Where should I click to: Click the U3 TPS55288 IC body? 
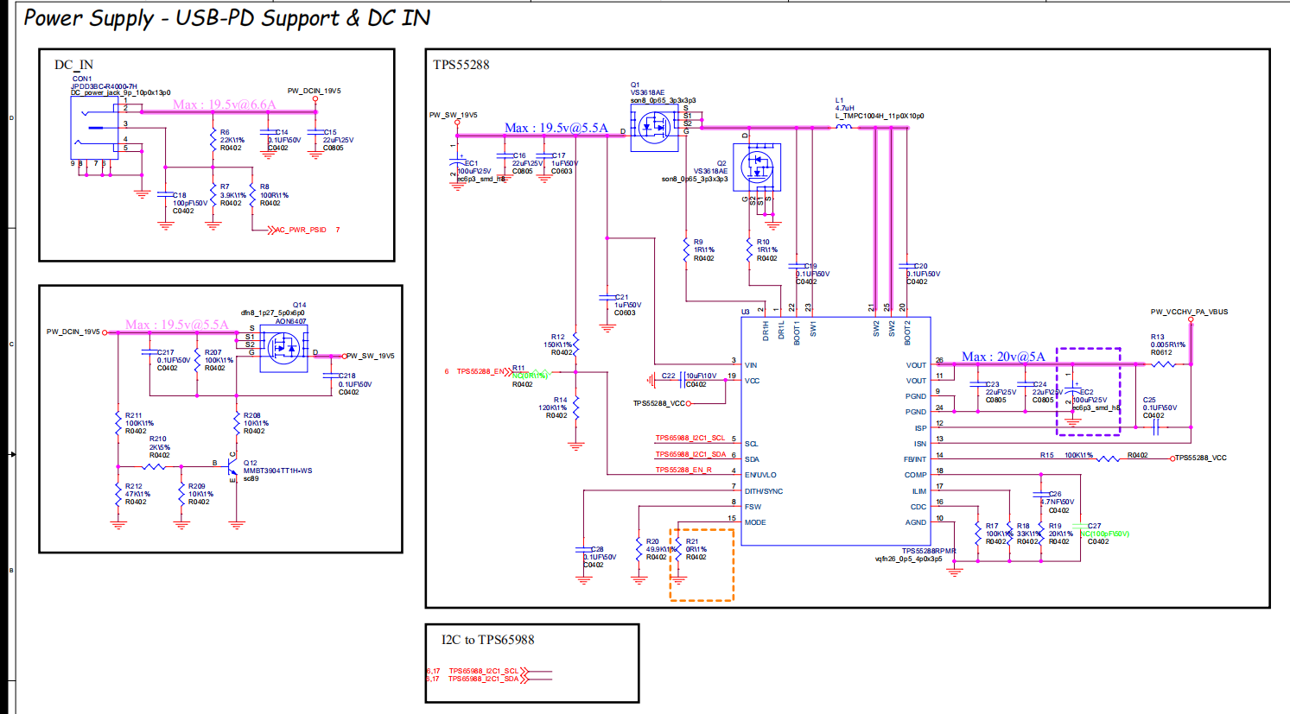click(x=836, y=430)
